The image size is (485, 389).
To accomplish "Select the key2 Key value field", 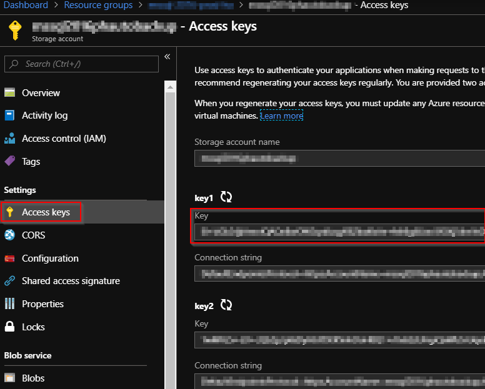I will pyautogui.click(x=339, y=340).
